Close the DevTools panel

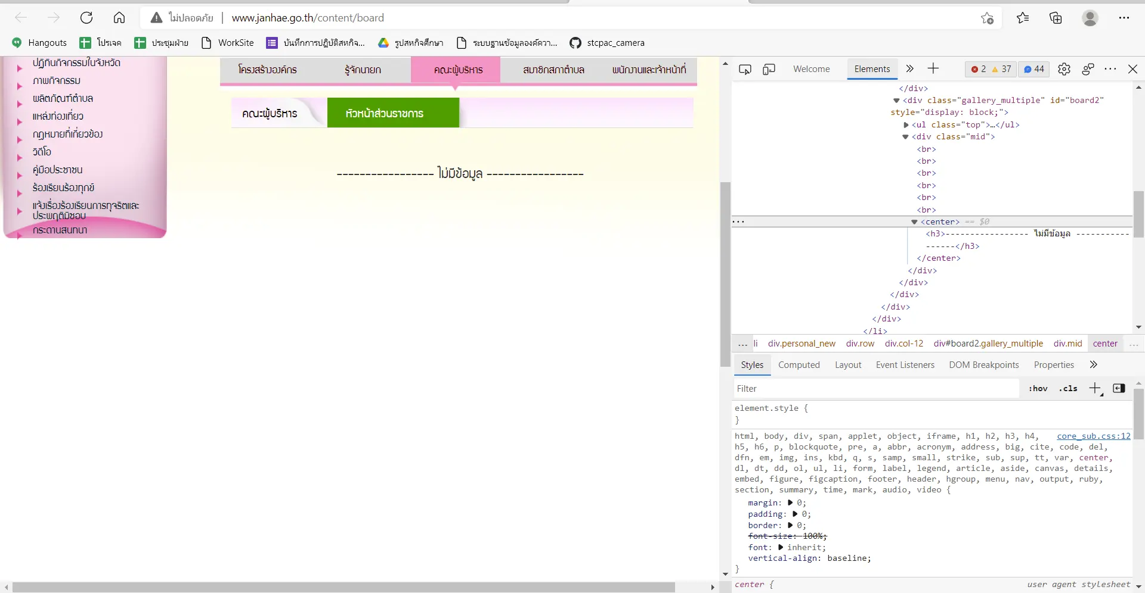point(1132,69)
